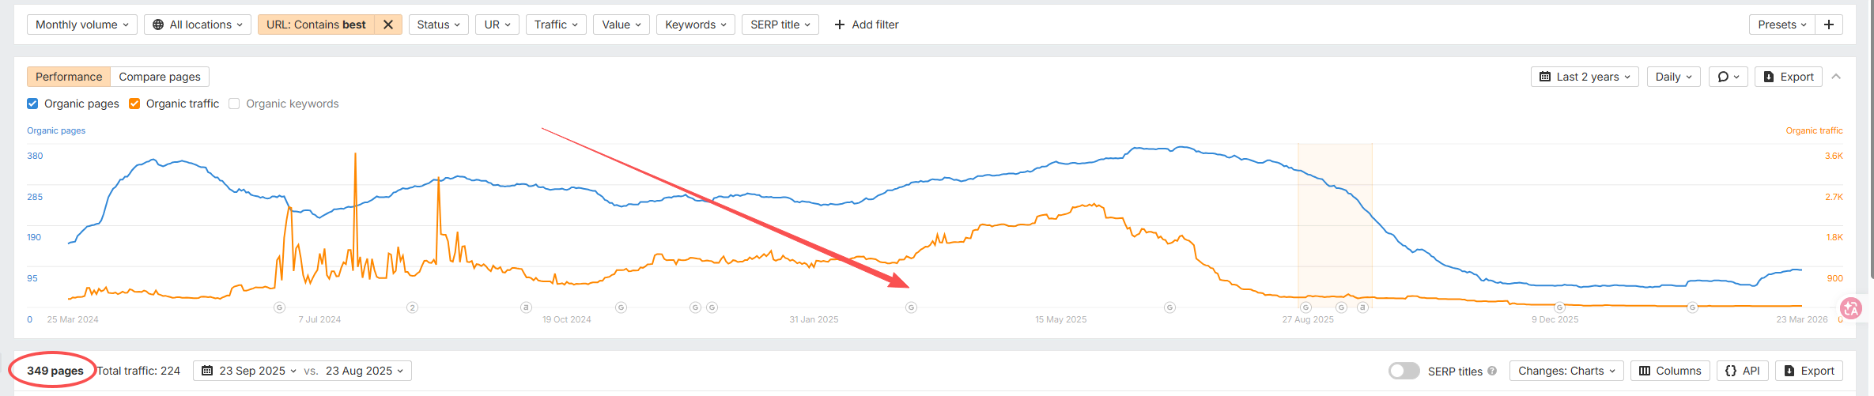Disable the Organic traffic checkbox
This screenshot has height=396, width=1874.
[134, 104]
